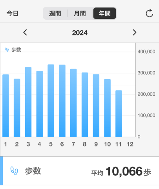Select the 年間 yearly view
This screenshot has width=159, height=189.
[x=104, y=13]
